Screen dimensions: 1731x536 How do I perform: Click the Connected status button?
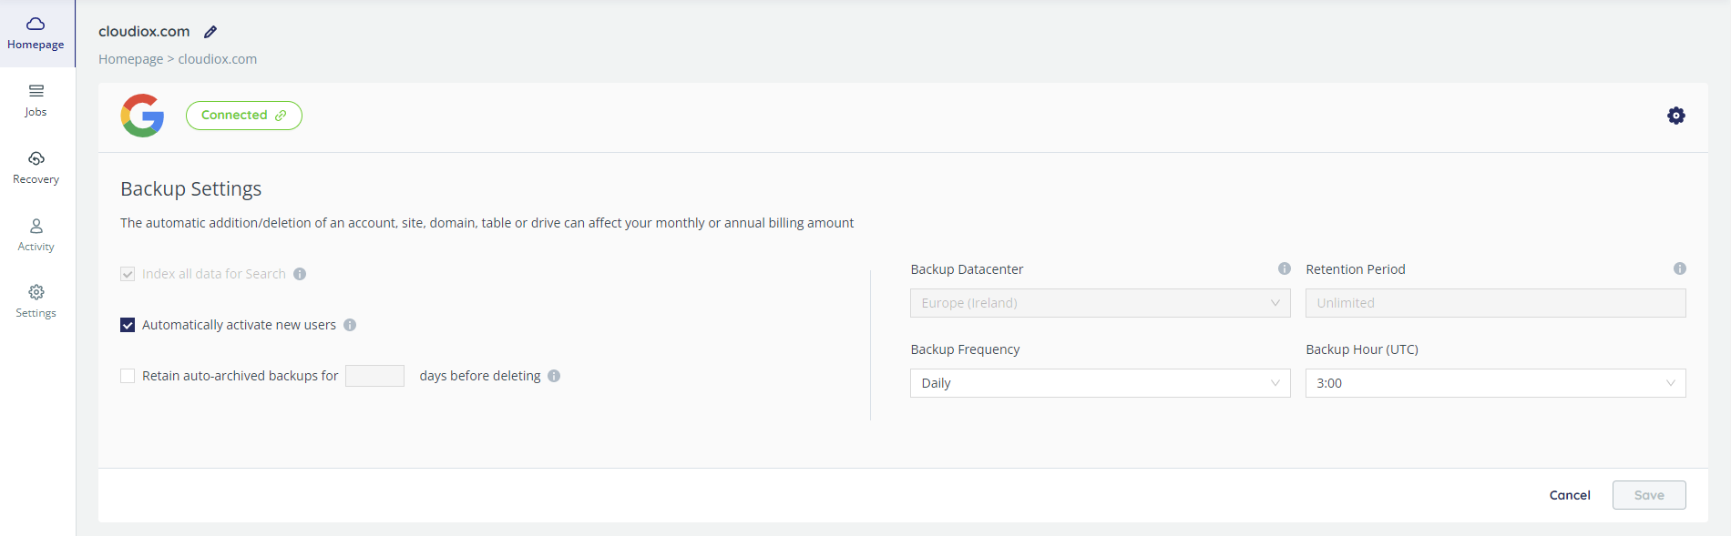[244, 116]
